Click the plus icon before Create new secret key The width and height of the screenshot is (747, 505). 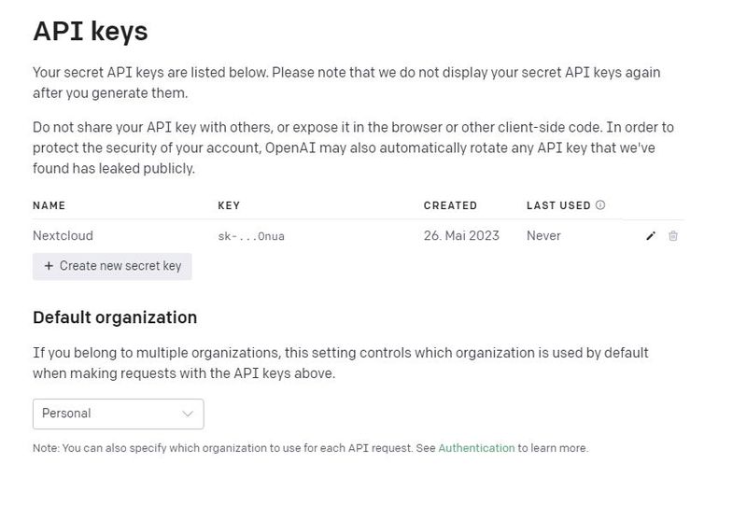[49, 266]
